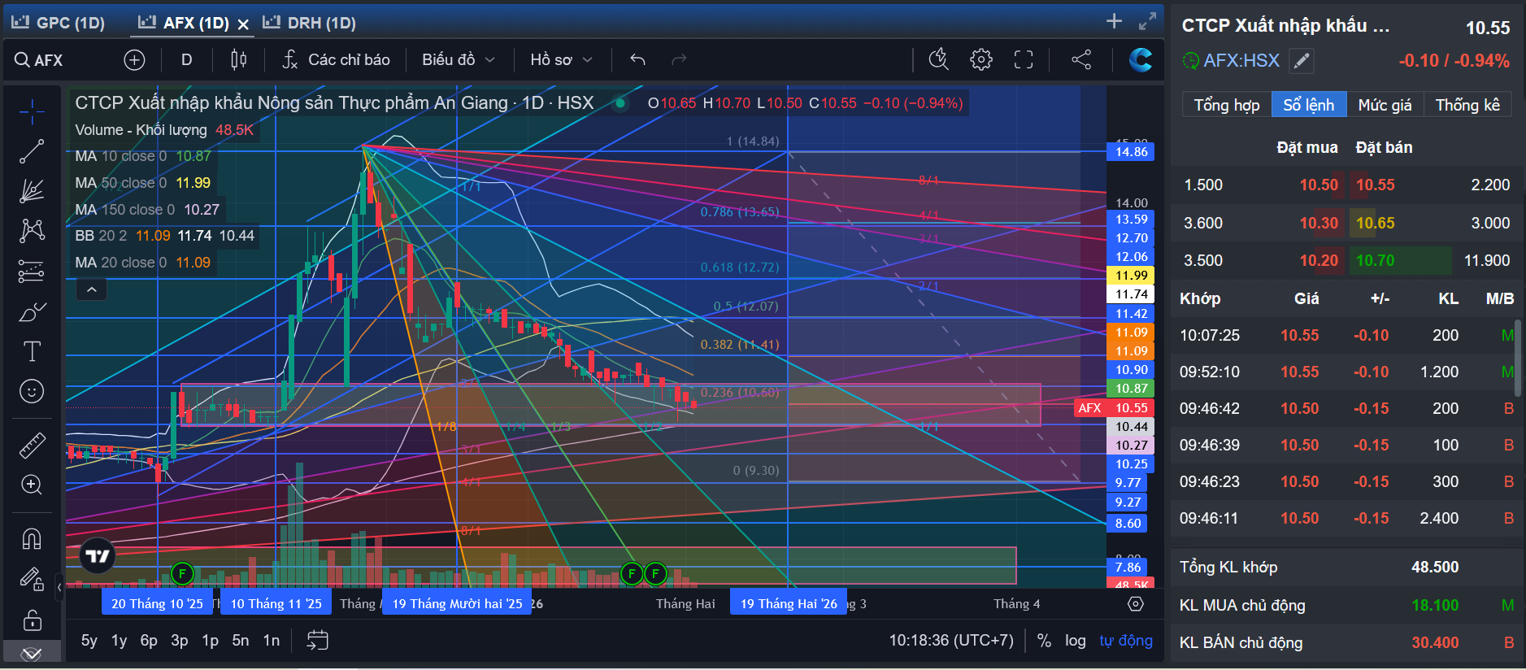The image size is (1526, 670).
Task: Switch to the GPC (1D) tab
Action: (x=59, y=23)
